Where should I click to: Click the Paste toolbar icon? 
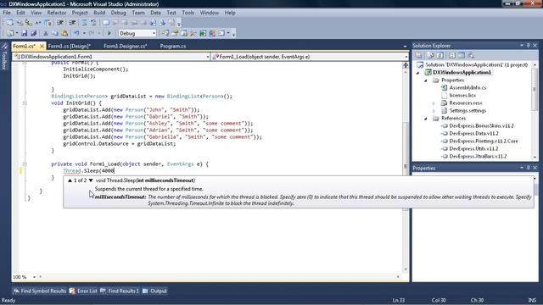[x=64, y=33]
